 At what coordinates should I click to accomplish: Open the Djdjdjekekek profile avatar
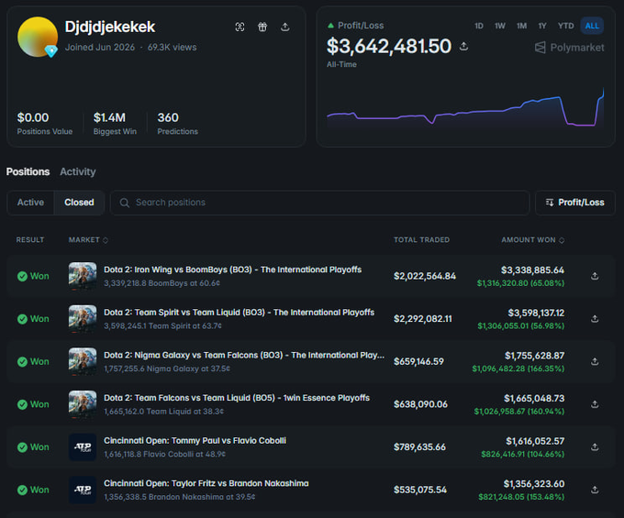pyautogui.click(x=38, y=37)
